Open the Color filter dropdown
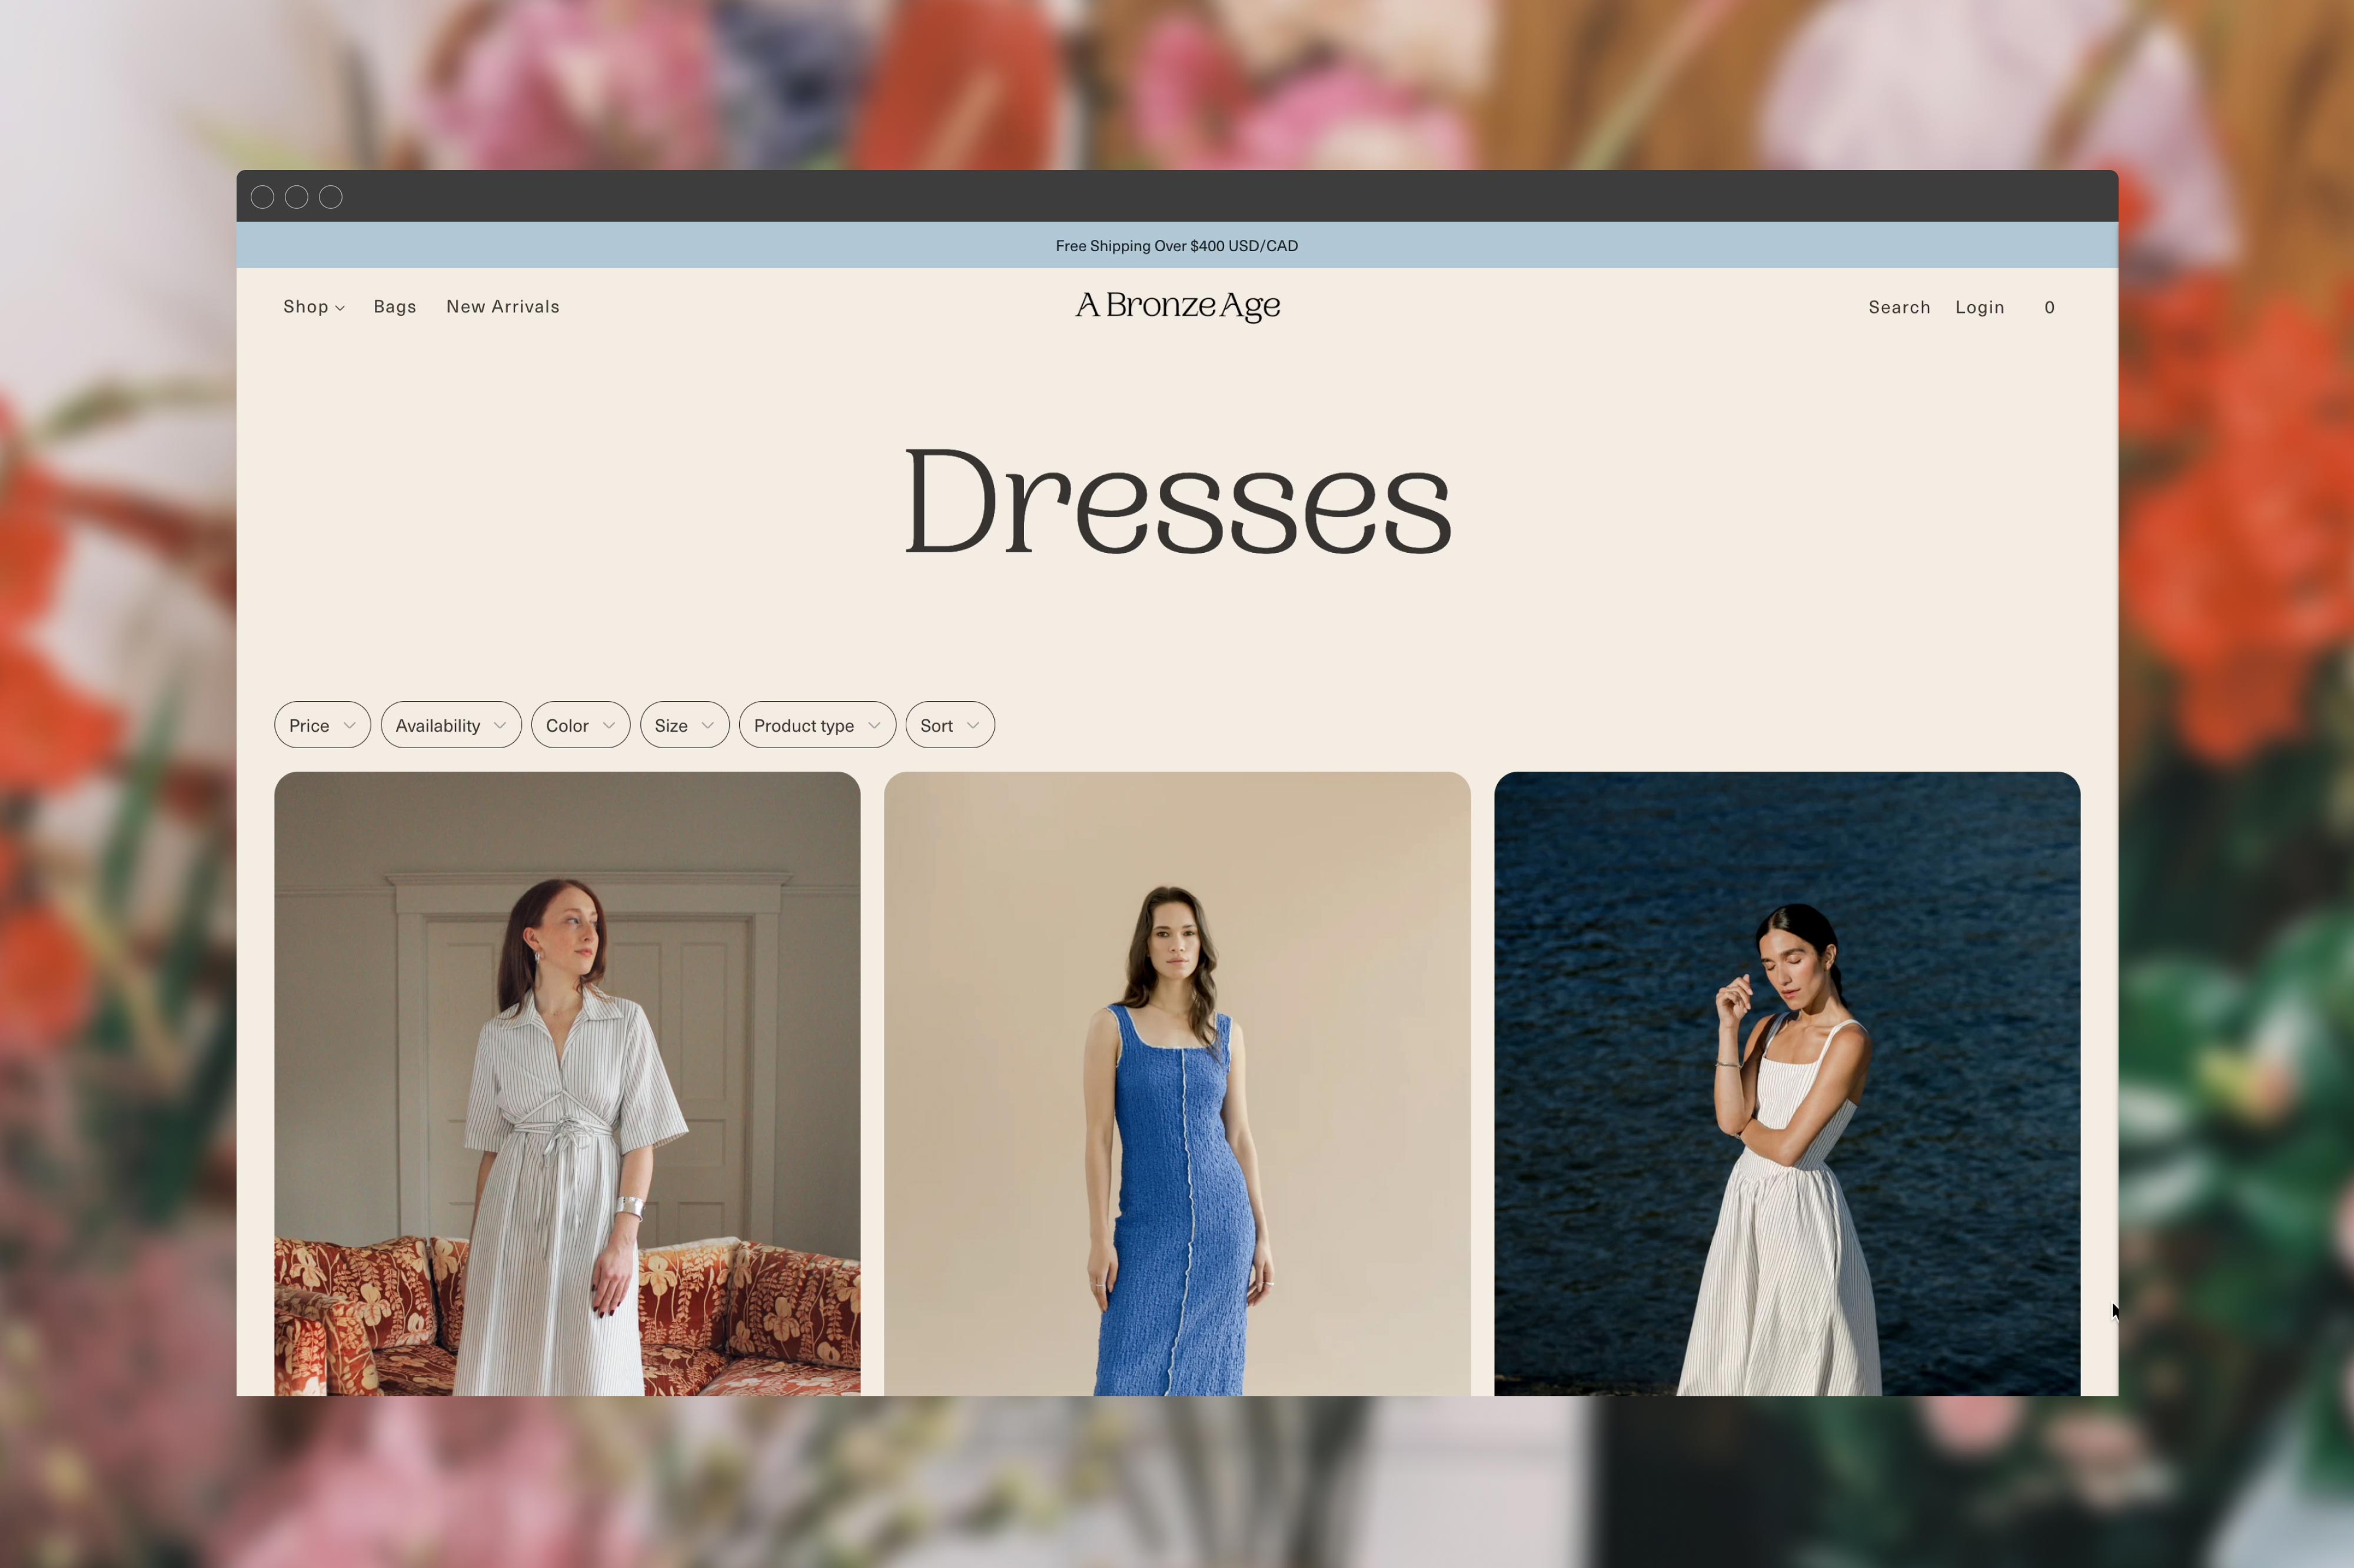 [579, 725]
